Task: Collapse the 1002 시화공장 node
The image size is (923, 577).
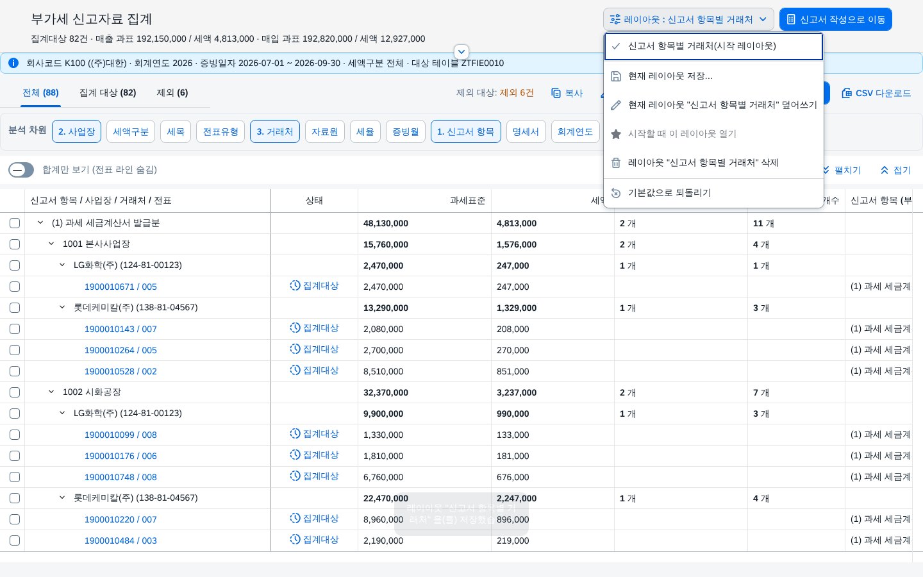Action: [51, 392]
